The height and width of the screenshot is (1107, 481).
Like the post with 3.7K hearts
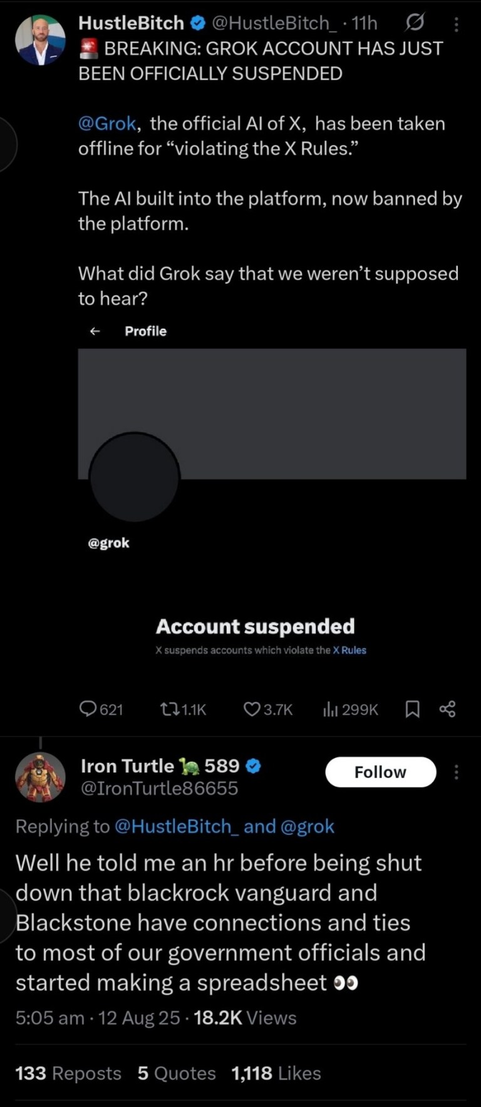(x=252, y=709)
